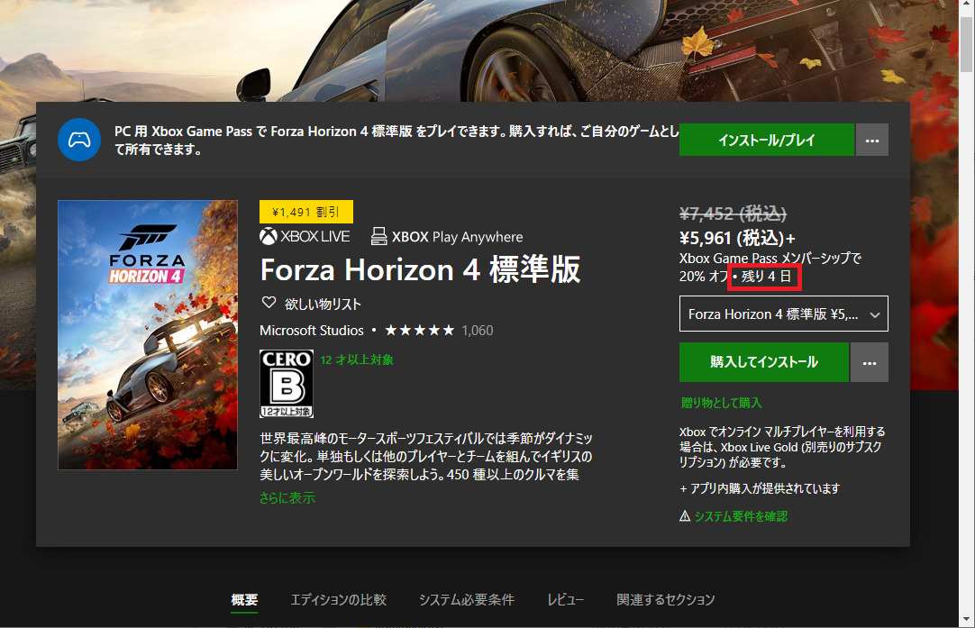975x628 pixels.
Task: Click 贈り物として購入 link
Action: point(721,403)
